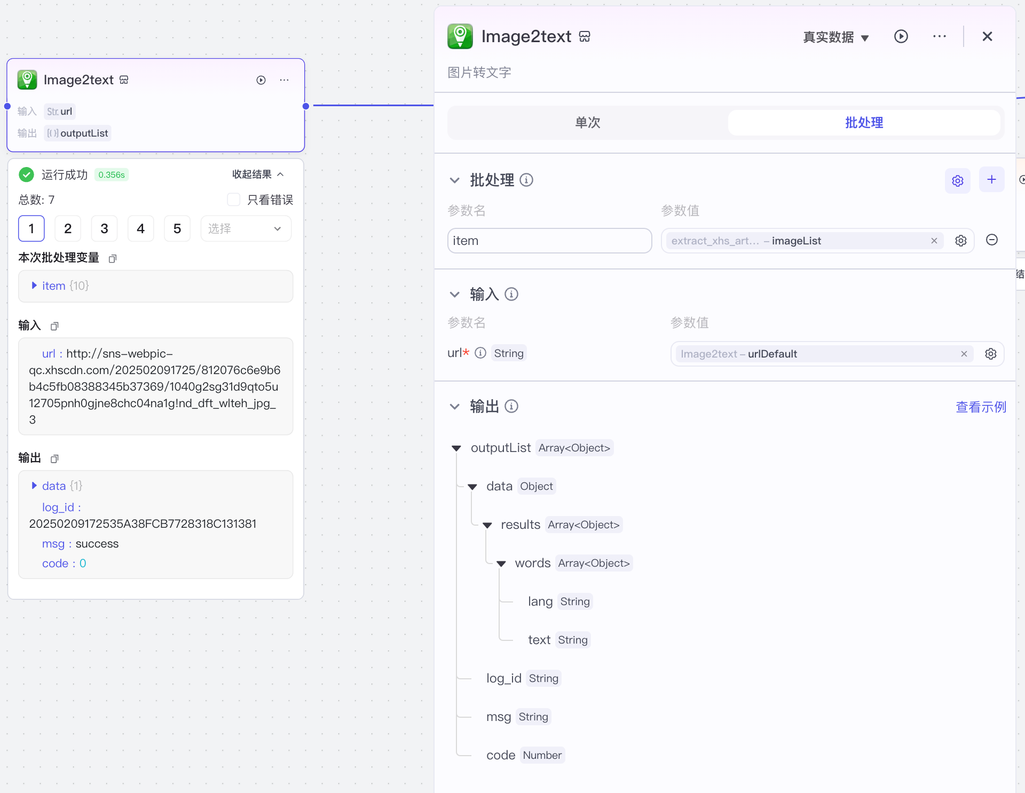1025x793 pixels.
Task: Open the 查看示例 link
Action: 980,407
